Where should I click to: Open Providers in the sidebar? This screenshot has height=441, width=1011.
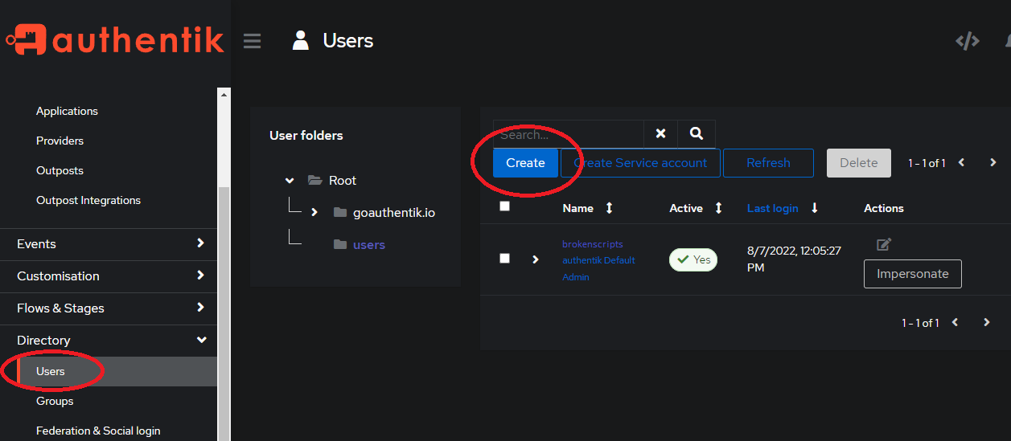point(60,141)
